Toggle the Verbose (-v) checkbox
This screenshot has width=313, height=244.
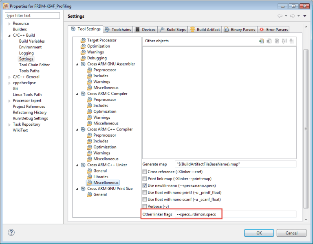145,206
